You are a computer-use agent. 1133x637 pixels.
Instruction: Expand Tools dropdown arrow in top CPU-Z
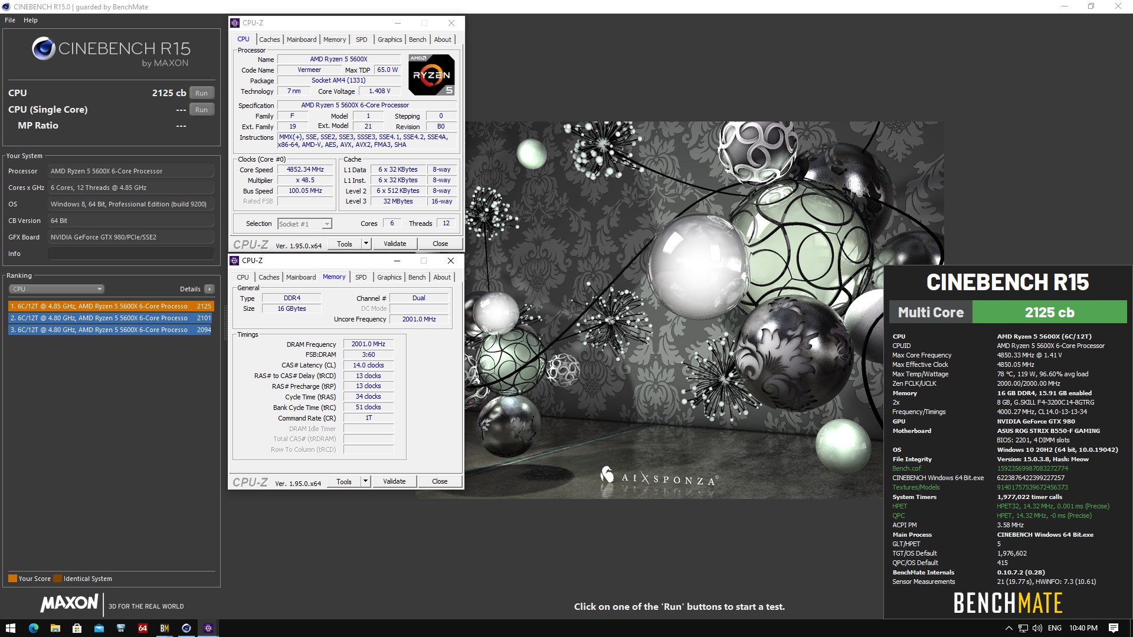tap(366, 244)
